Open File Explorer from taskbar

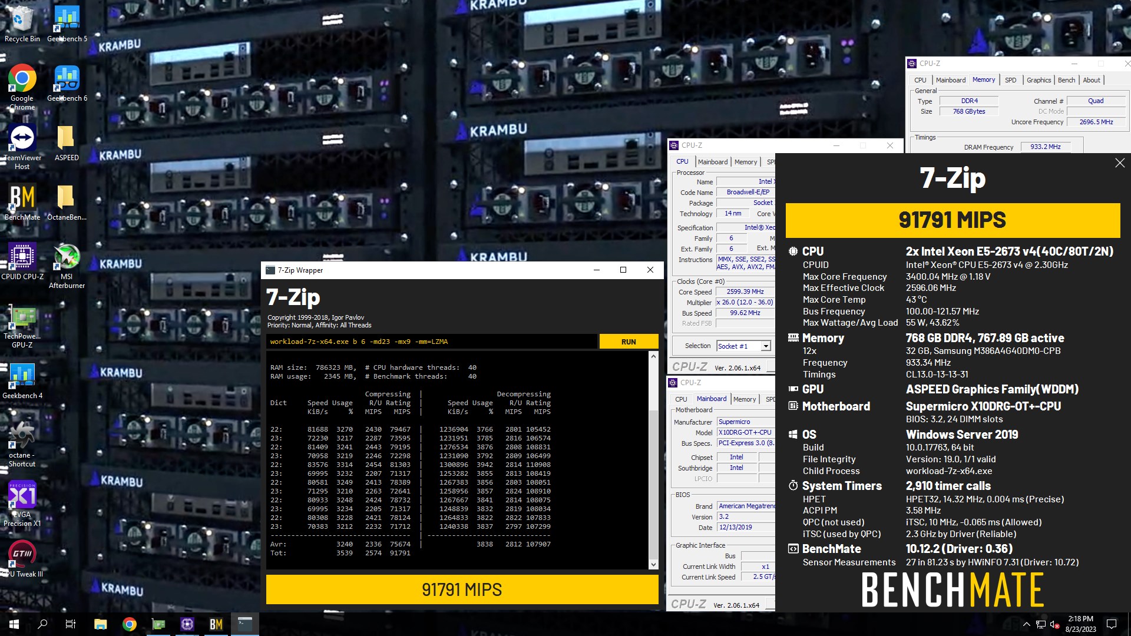coord(100,624)
